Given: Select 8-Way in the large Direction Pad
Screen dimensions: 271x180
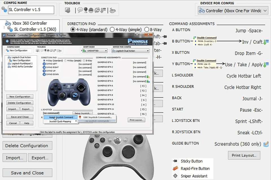Looking at the screenshot, I should point(147,30).
